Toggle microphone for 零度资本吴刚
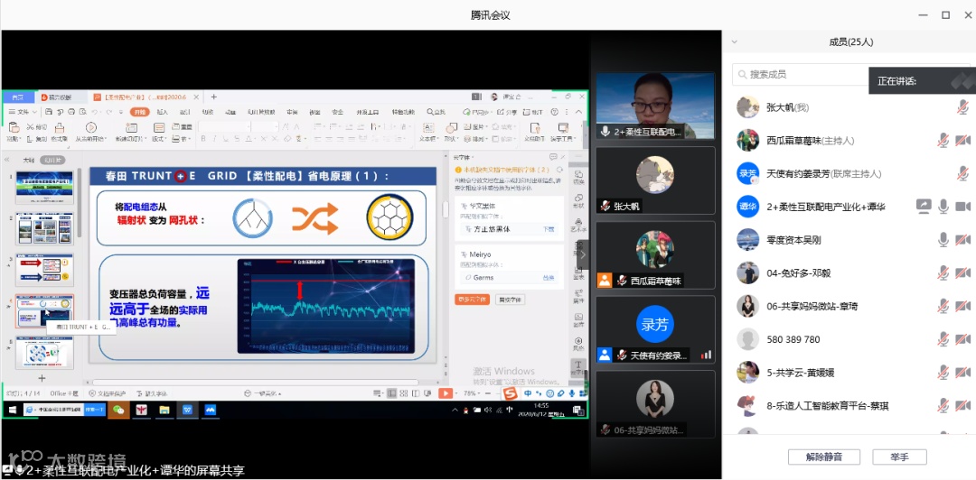 pos(943,239)
